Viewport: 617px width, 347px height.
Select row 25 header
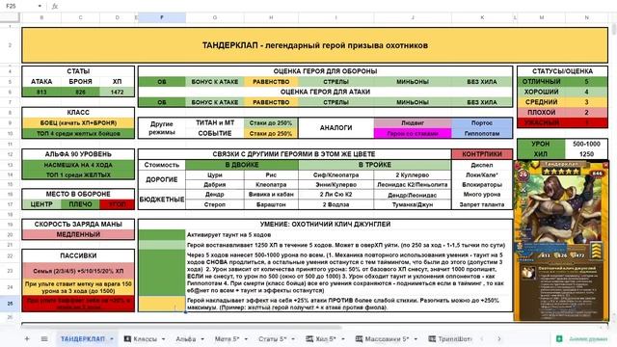(x=10, y=304)
